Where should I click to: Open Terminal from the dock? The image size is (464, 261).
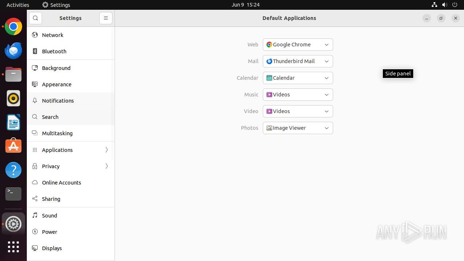tap(13, 194)
